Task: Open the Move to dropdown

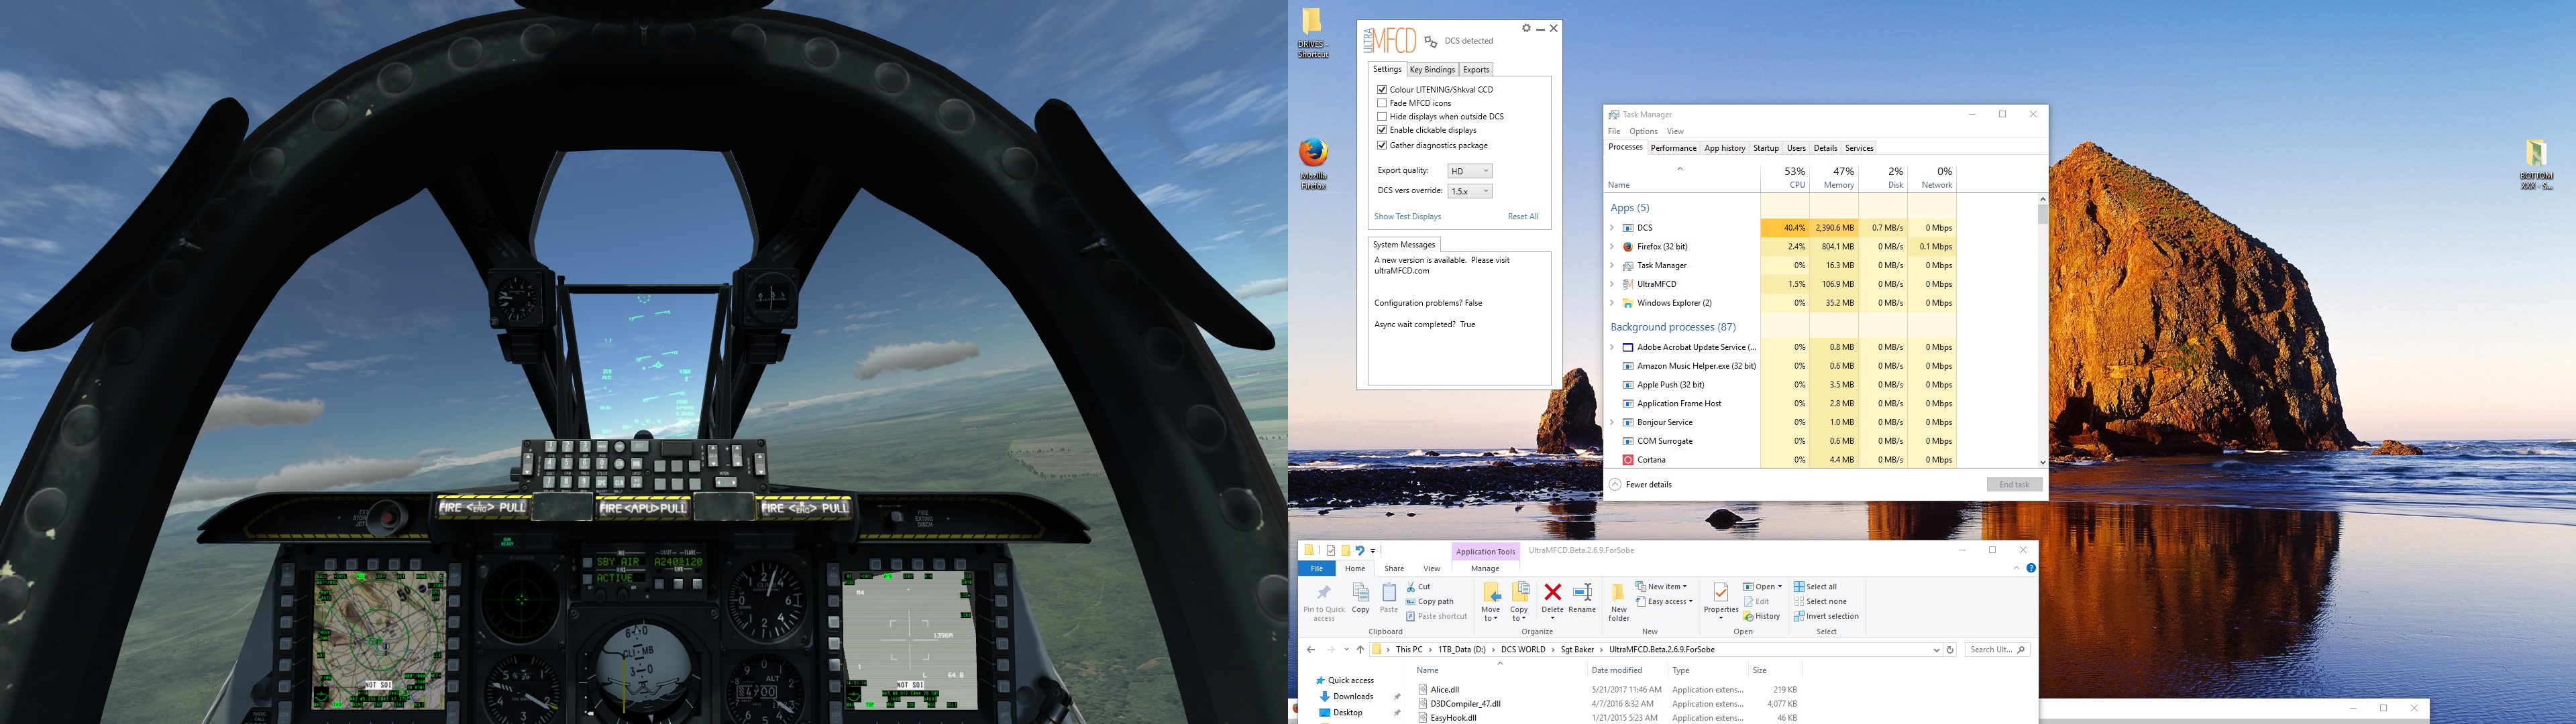Action: click(x=1491, y=603)
